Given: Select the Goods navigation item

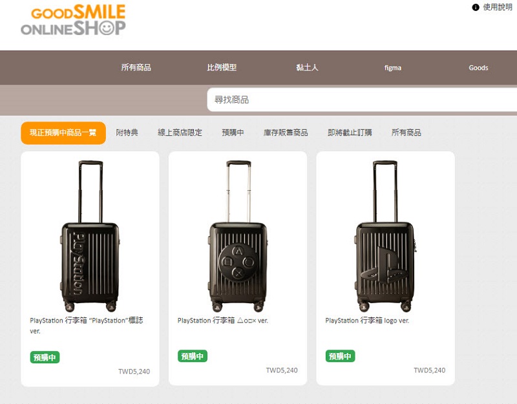Looking at the screenshot, I should click(478, 68).
